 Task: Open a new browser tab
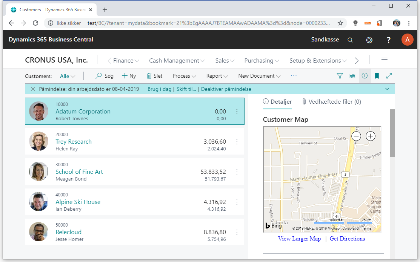(105, 10)
